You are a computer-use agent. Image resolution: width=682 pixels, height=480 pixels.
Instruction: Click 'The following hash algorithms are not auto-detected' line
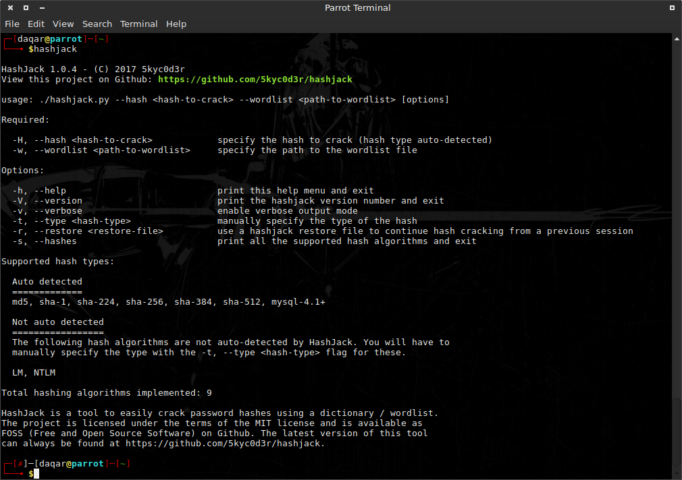coord(231,342)
